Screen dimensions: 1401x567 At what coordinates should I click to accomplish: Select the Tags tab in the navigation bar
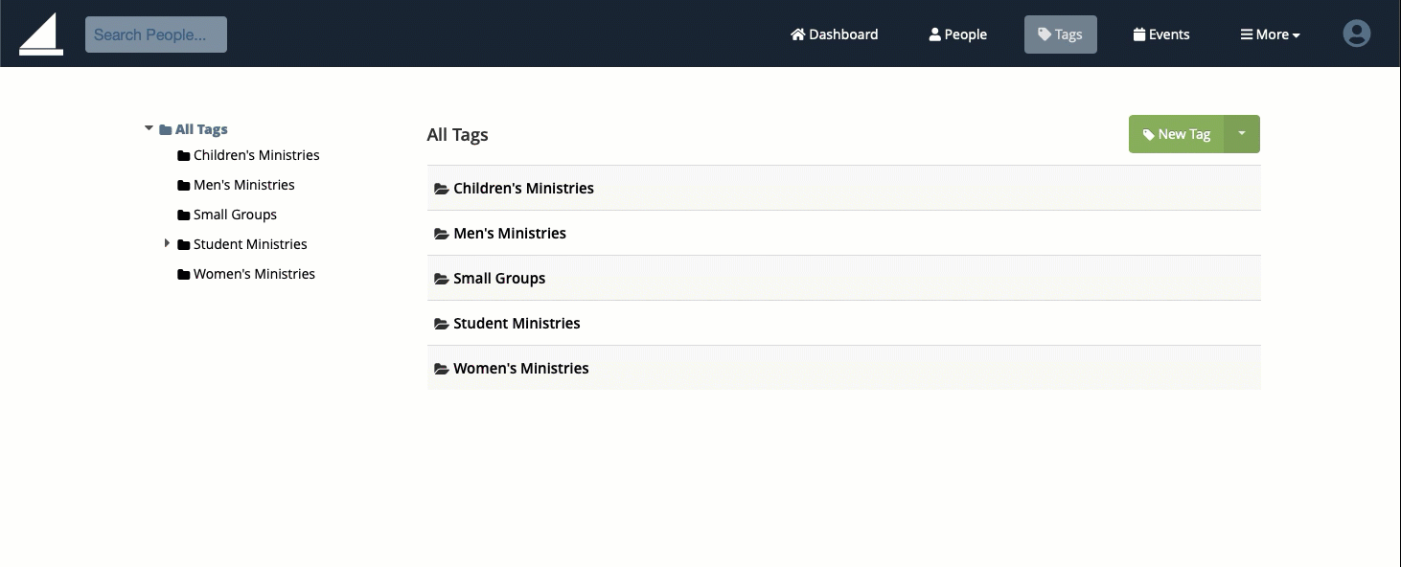1060,34
